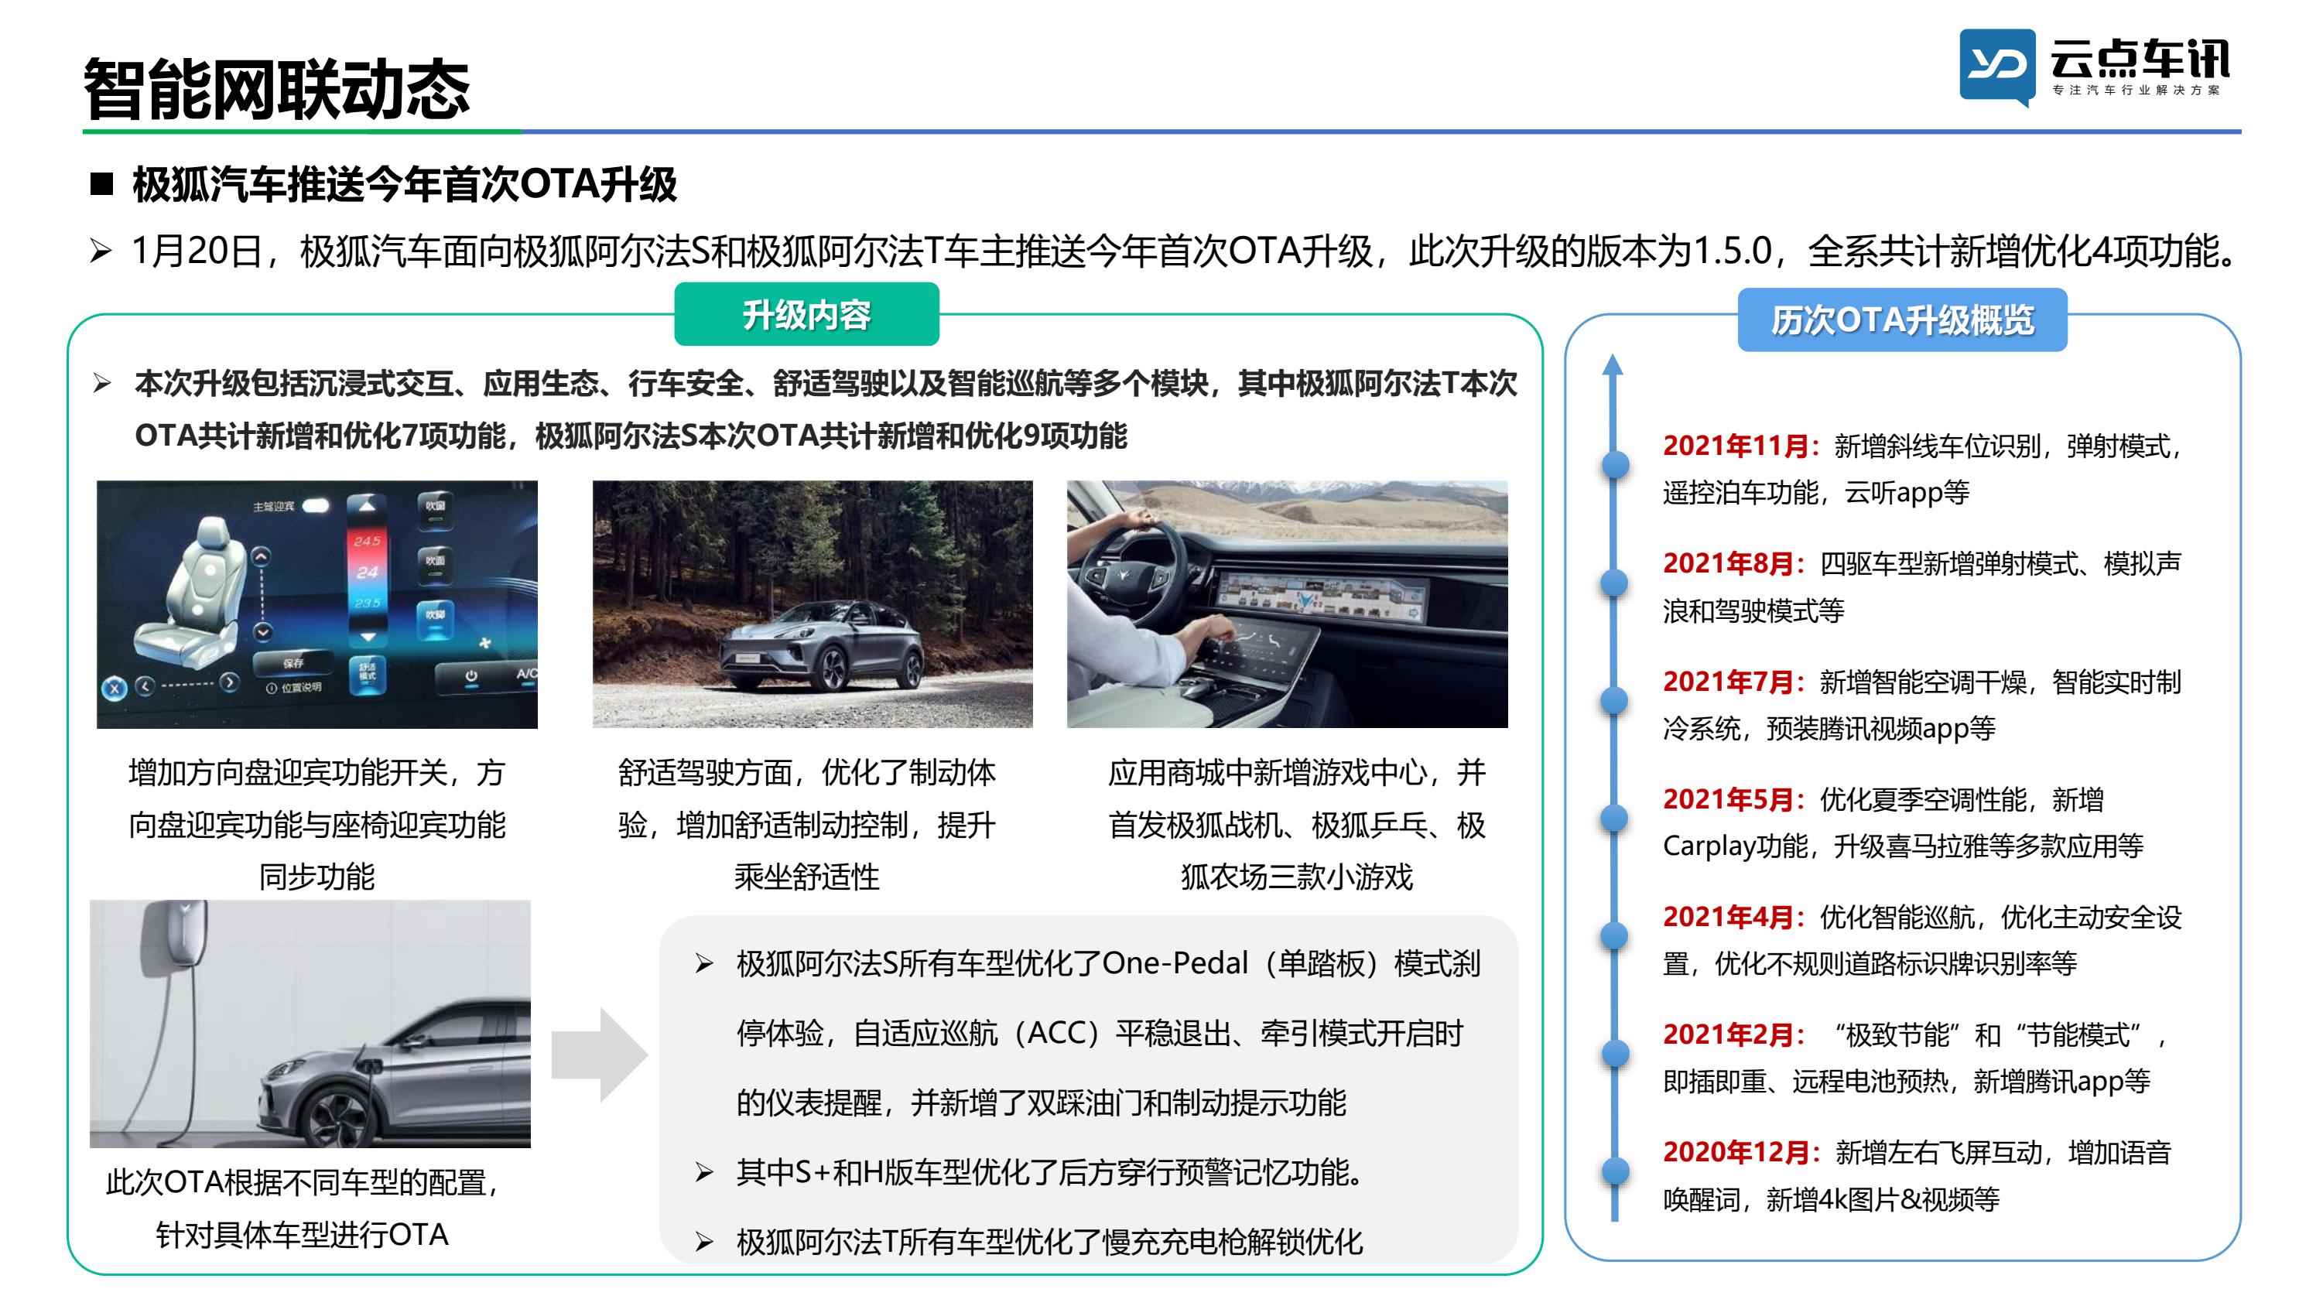Click the blue 历次OTA升级概览 label
Viewport: 2323px width, 1306px height.
click(x=1902, y=320)
